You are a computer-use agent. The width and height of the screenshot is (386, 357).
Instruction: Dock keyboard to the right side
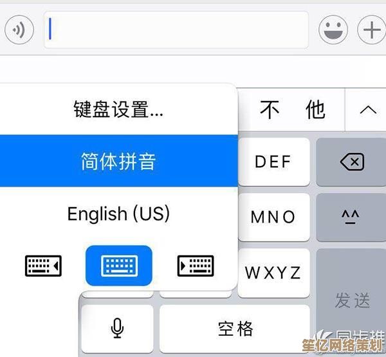195,265
